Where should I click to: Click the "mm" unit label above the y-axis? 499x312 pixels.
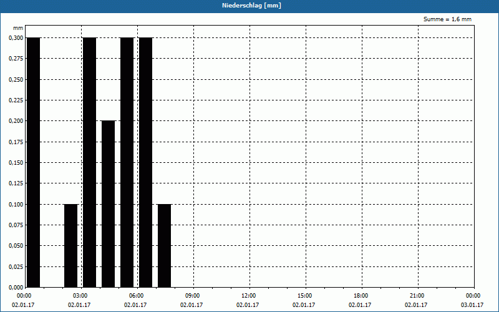[x=18, y=28]
